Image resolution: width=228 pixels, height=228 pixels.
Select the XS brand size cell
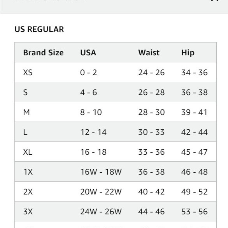[x=28, y=72]
